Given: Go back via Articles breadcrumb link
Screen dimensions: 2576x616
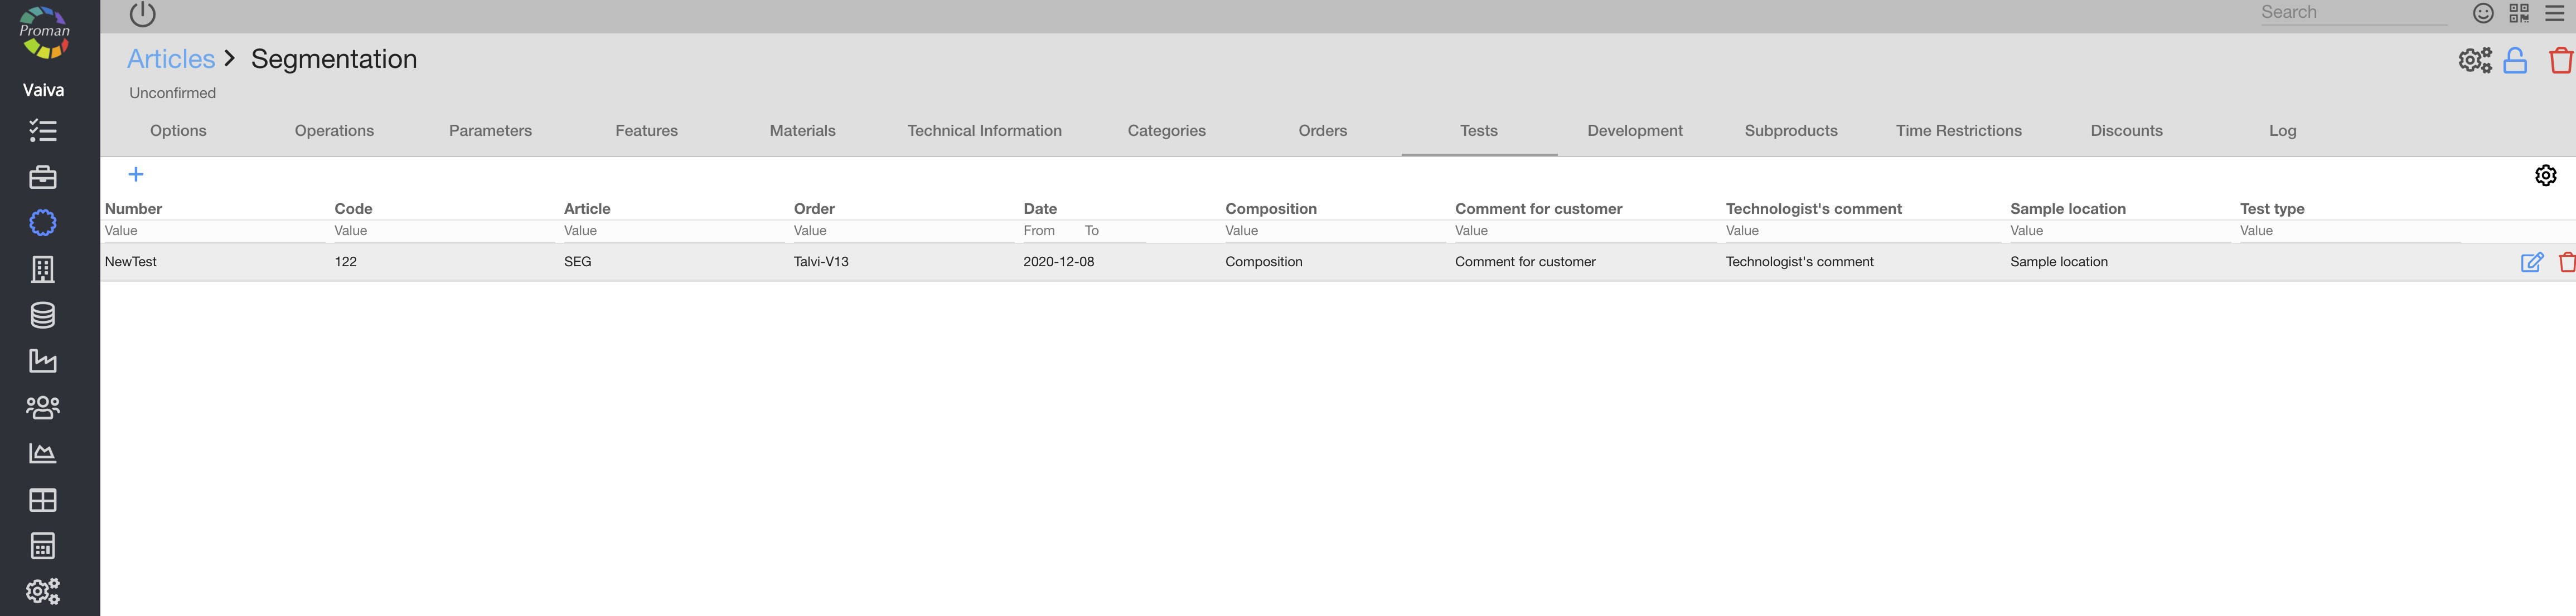Looking at the screenshot, I should tap(171, 59).
